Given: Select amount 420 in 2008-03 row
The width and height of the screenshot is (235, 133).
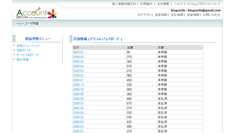Looking at the screenshot, I should coord(129,122).
